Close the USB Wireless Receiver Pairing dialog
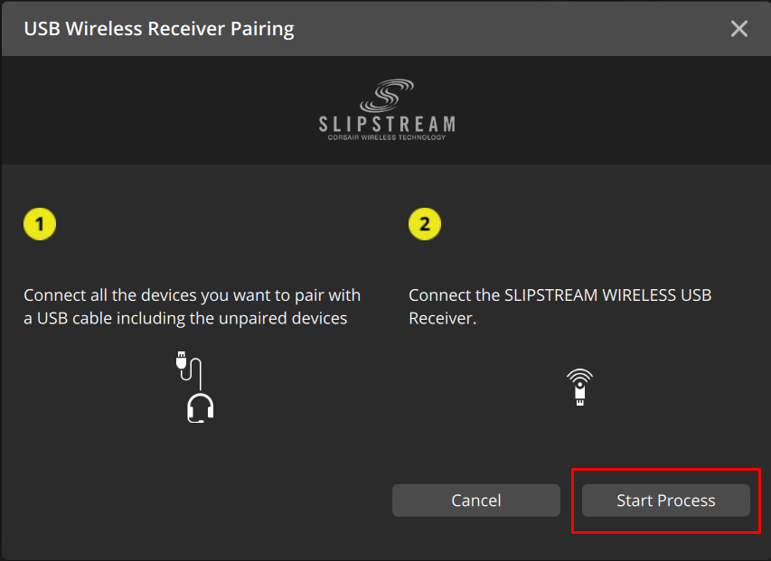The image size is (771, 561). point(738,28)
